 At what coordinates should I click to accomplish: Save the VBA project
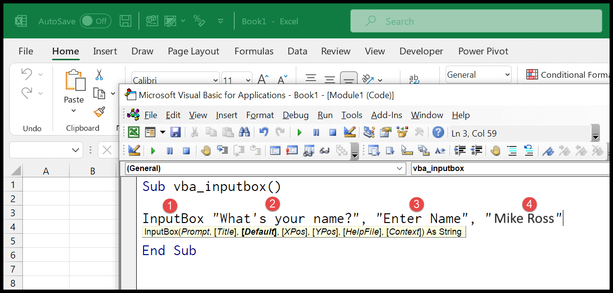tap(176, 132)
